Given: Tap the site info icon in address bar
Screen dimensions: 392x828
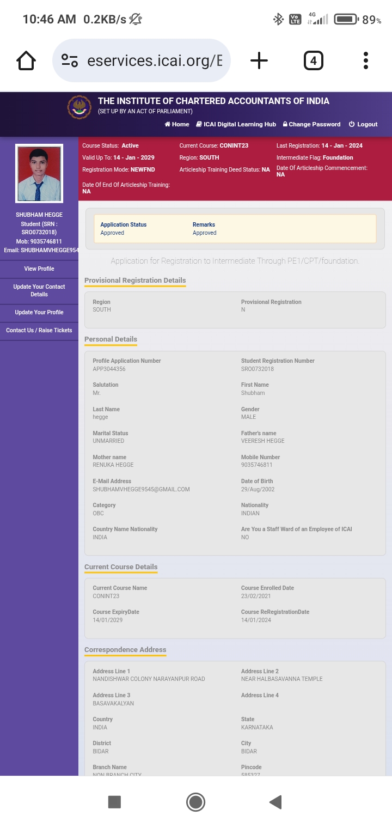Looking at the screenshot, I should tap(70, 60).
